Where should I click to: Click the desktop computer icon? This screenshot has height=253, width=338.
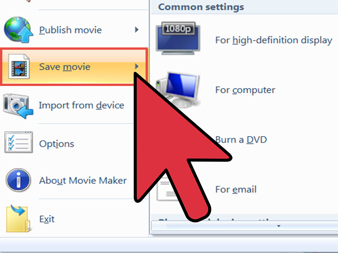click(x=178, y=90)
